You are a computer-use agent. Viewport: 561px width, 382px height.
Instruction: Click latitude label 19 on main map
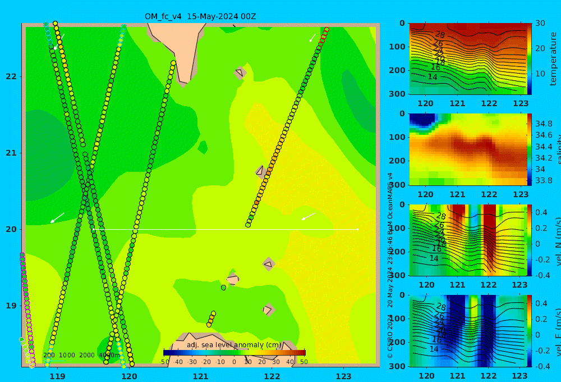point(11,306)
